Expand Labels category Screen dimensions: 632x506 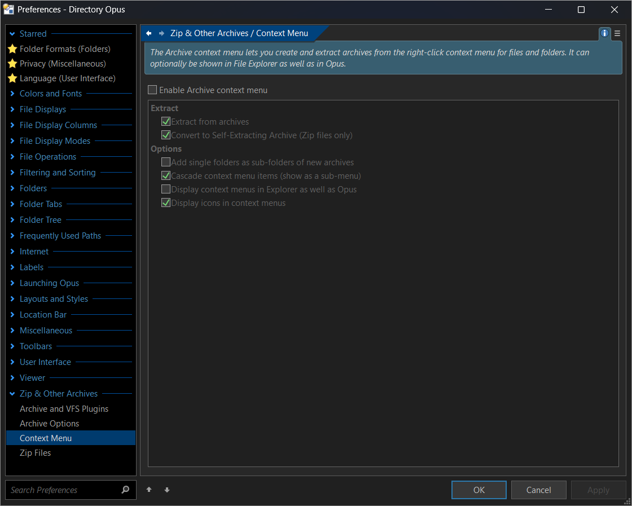click(12, 267)
